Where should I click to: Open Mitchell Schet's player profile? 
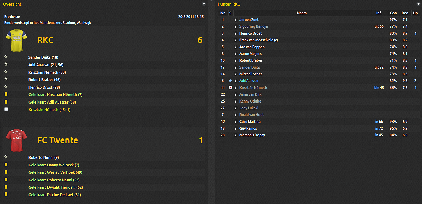[251, 74]
